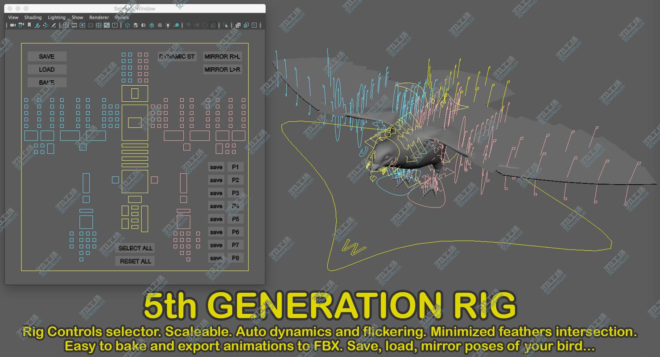Click the MIRROR L>R button
This screenshot has width=660, height=357.
(223, 69)
